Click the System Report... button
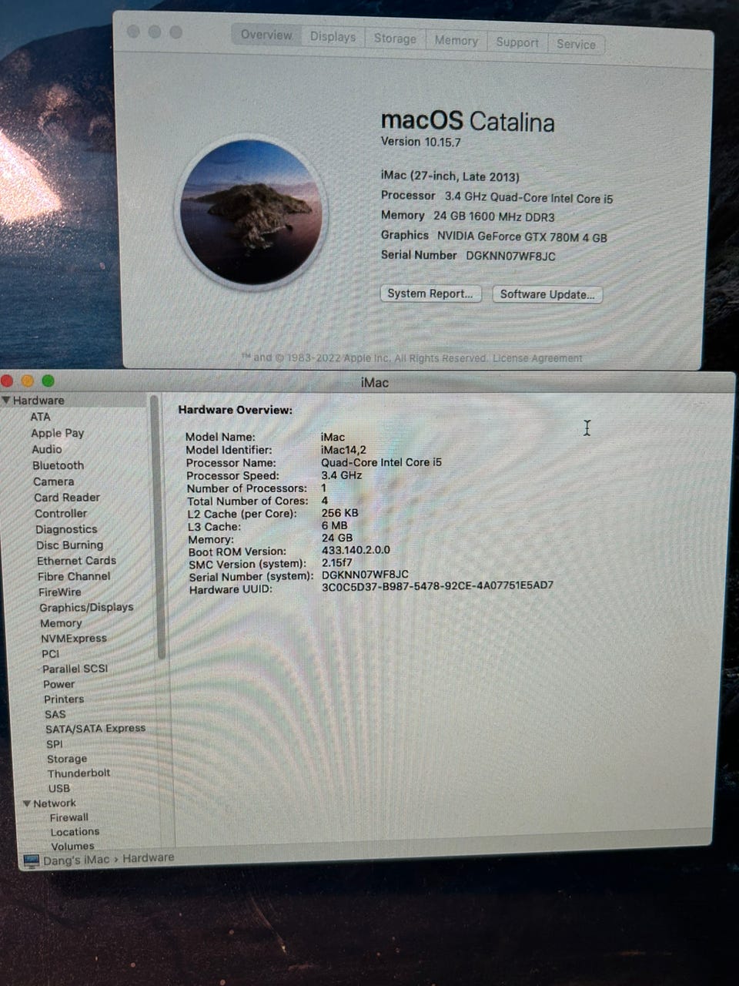739x986 pixels. [430, 293]
